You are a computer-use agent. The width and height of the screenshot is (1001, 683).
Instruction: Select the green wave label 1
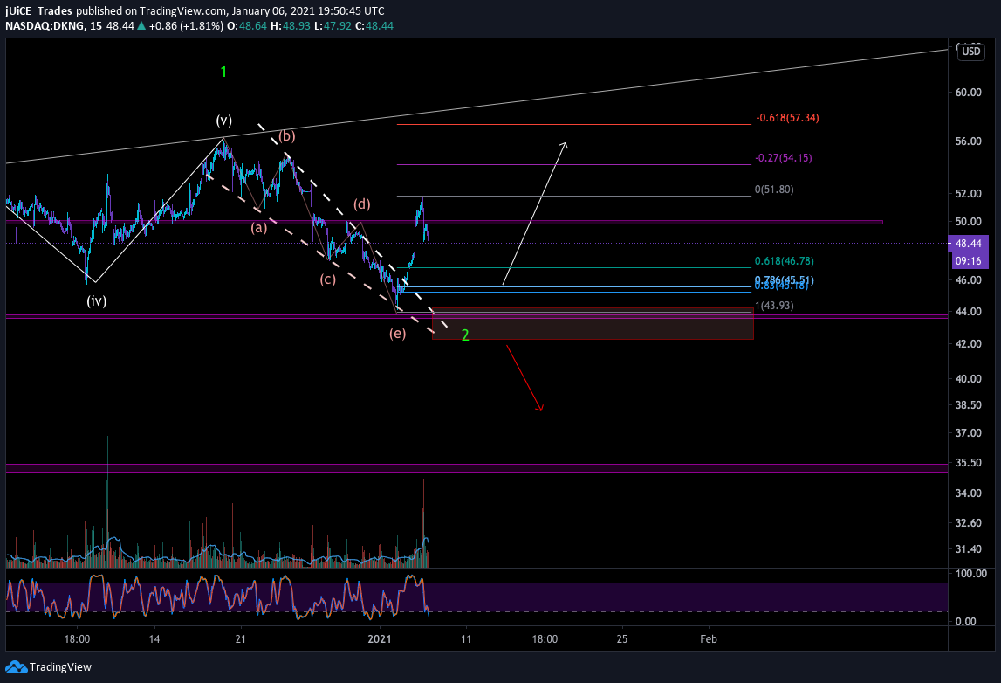(x=223, y=72)
